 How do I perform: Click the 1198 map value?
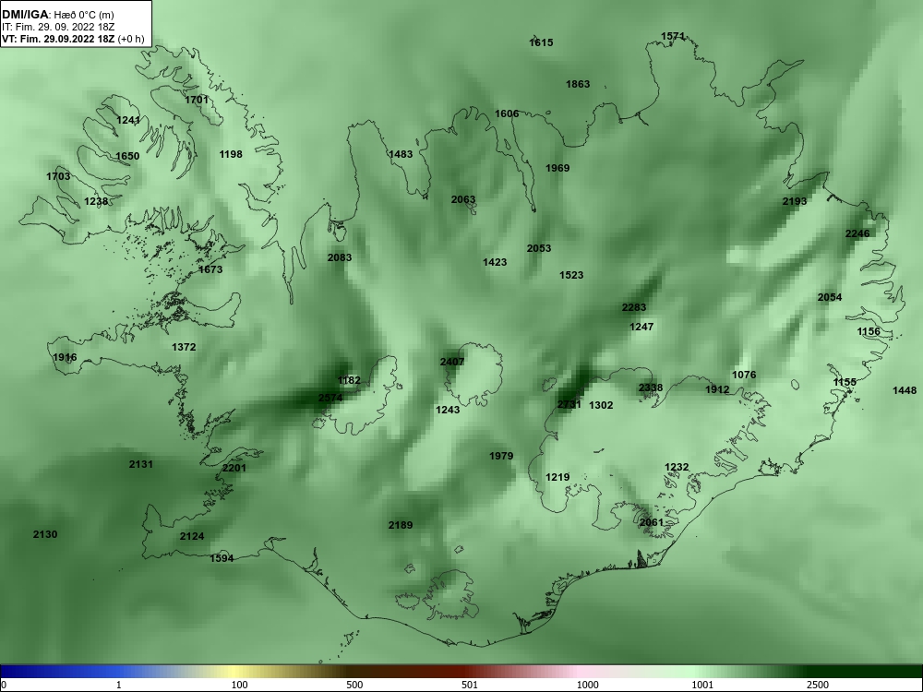point(231,154)
